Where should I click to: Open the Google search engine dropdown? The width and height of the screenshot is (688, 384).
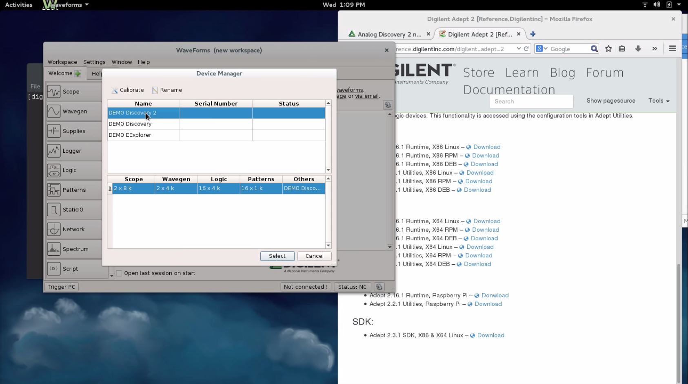pyautogui.click(x=542, y=48)
